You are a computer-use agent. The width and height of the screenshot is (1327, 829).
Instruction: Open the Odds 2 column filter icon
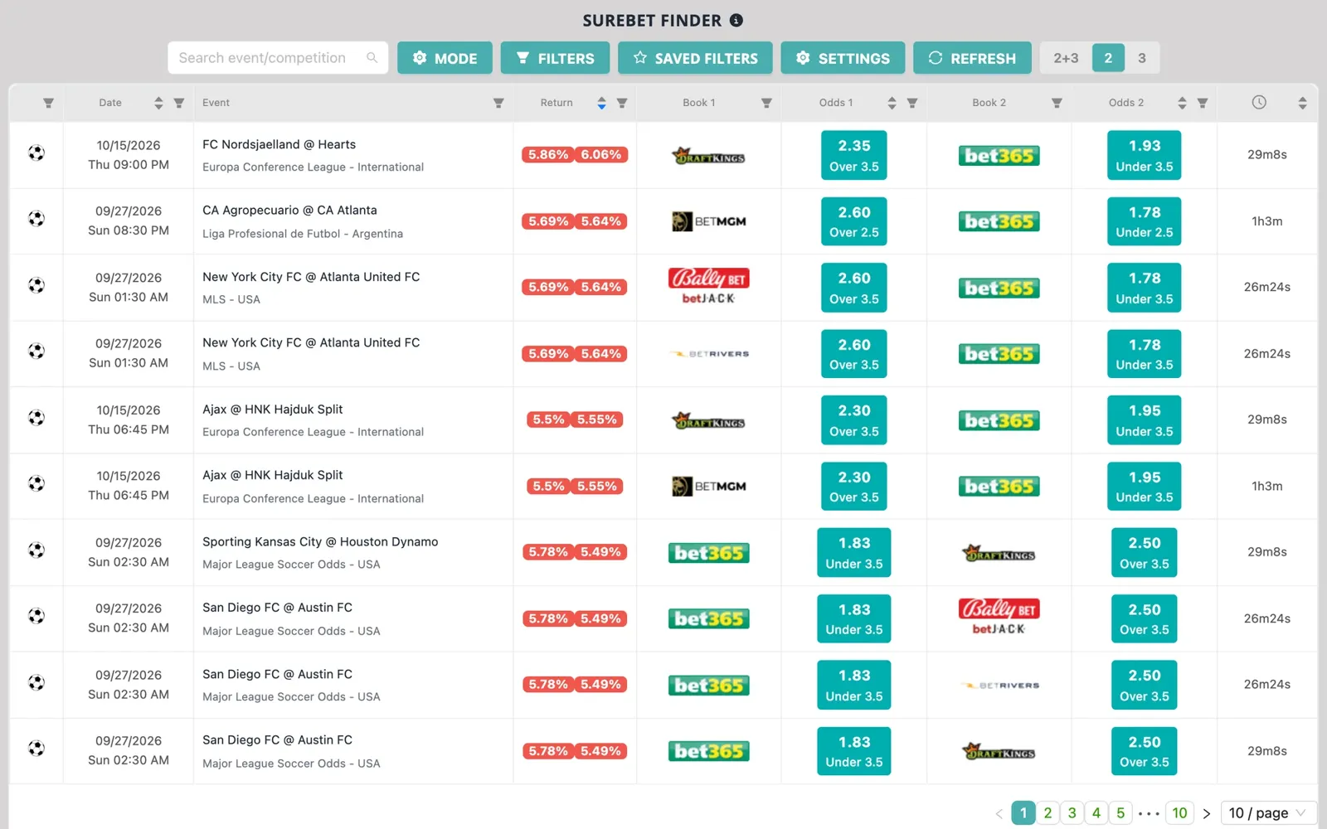tap(1203, 103)
